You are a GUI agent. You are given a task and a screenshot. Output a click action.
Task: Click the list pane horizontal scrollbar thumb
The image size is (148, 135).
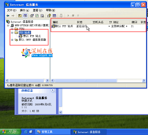86,80
